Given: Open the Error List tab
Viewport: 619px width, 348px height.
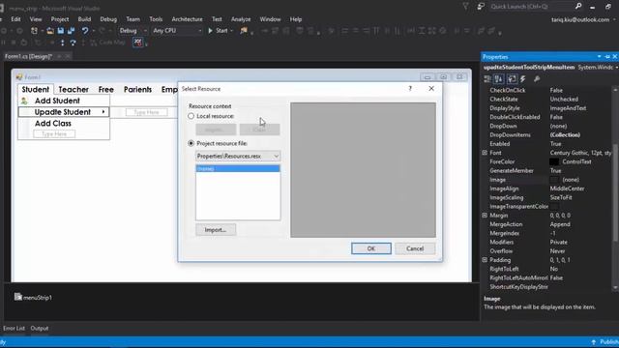Looking at the screenshot, I should 14,329.
